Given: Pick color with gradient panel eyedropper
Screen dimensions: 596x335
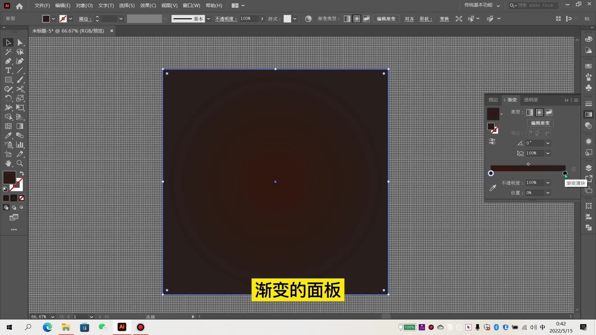Looking at the screenshot, I should [493, 188].
